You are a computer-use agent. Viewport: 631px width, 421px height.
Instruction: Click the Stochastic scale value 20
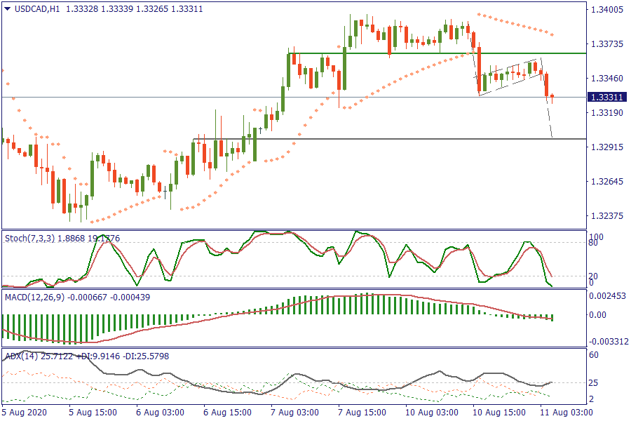593,276
